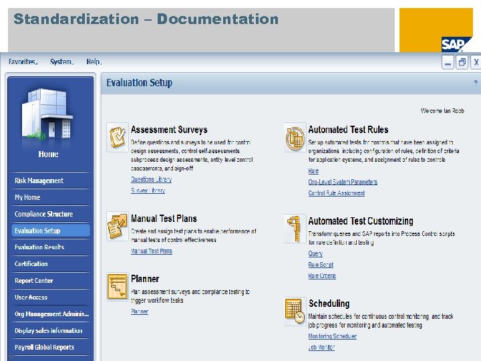
Task: Open Compliance Structure section
Action: (x=51, y=214)
